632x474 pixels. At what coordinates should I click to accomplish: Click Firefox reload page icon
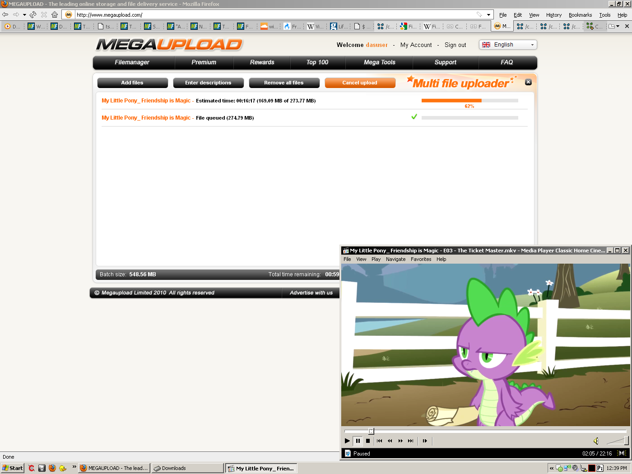(33, 15)
